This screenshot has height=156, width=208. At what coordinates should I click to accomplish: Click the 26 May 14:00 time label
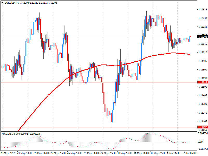tap(75, 153)
